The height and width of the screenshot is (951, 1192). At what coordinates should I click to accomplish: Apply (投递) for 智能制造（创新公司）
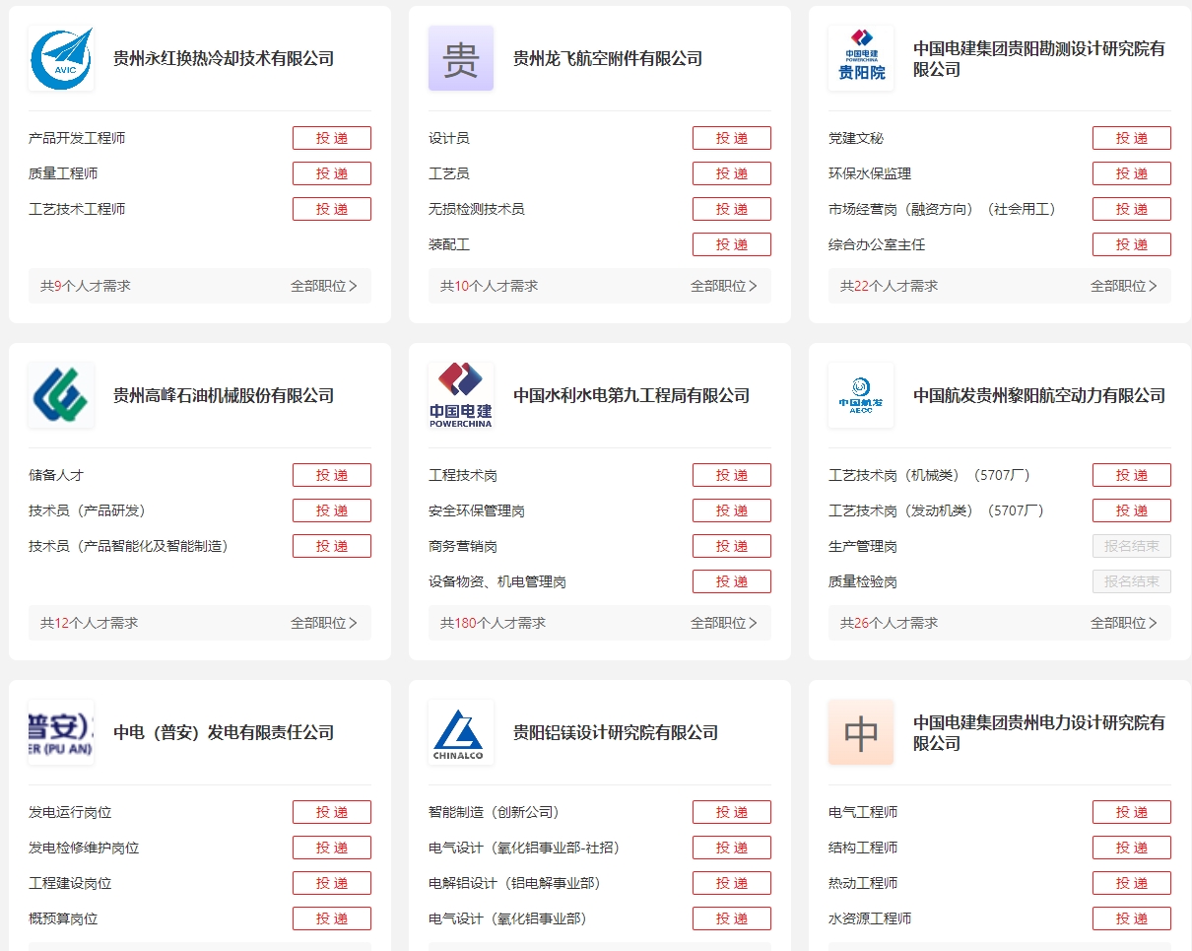pos(732,812)
